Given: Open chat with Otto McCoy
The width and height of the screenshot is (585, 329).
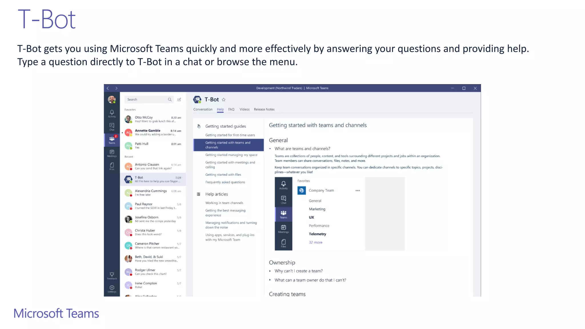Looking at the screenshot, I should point(153,119).
